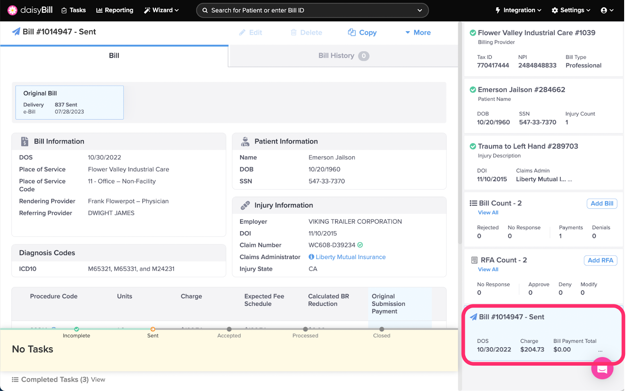
Task: Expand the Integration menu
Action: [x=518, y=10]
